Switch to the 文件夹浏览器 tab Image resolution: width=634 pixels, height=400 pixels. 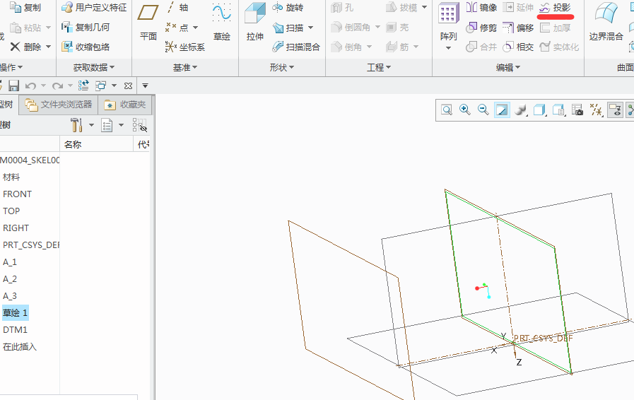(x=59, y=105)
